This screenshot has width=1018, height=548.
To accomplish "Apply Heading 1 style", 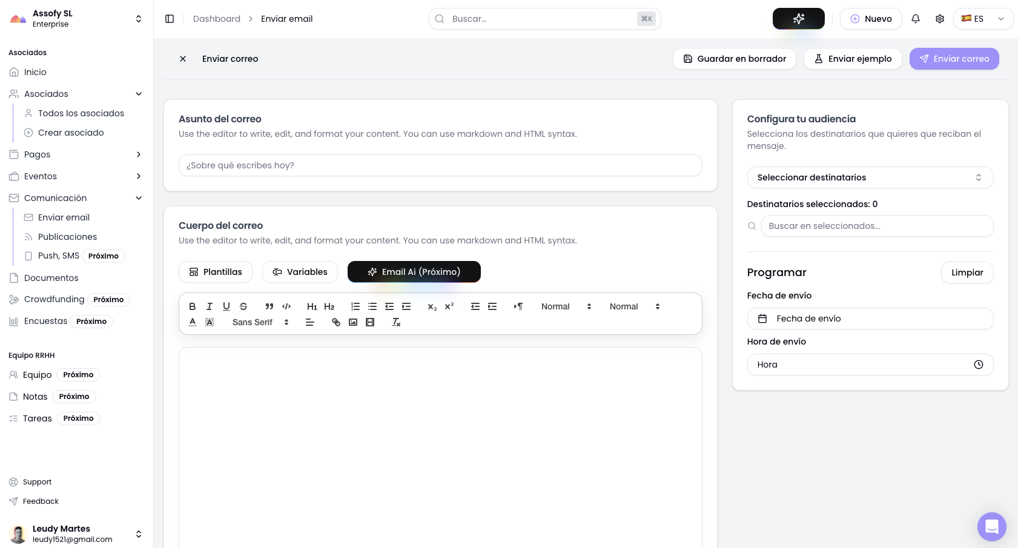I will (312, 306).
